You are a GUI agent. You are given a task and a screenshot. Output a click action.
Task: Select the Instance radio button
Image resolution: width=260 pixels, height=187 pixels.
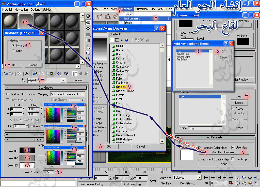[13, 46]
